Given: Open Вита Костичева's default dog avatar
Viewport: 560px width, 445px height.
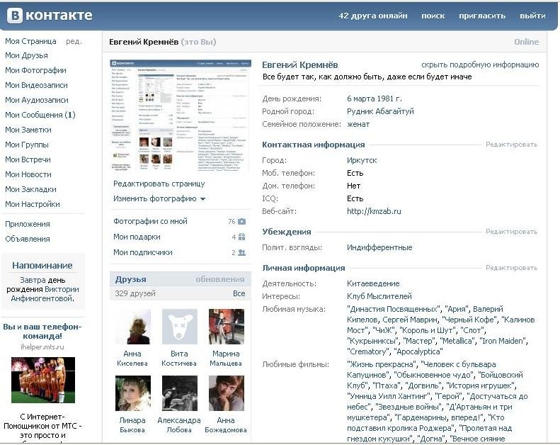Looking at the screenshot, I should click(x=179, y=327).
